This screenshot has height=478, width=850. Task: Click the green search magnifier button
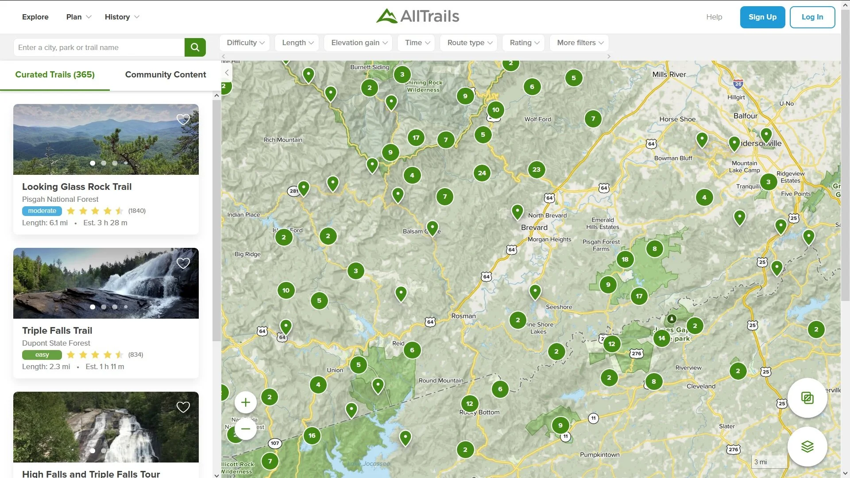[195, 47]
